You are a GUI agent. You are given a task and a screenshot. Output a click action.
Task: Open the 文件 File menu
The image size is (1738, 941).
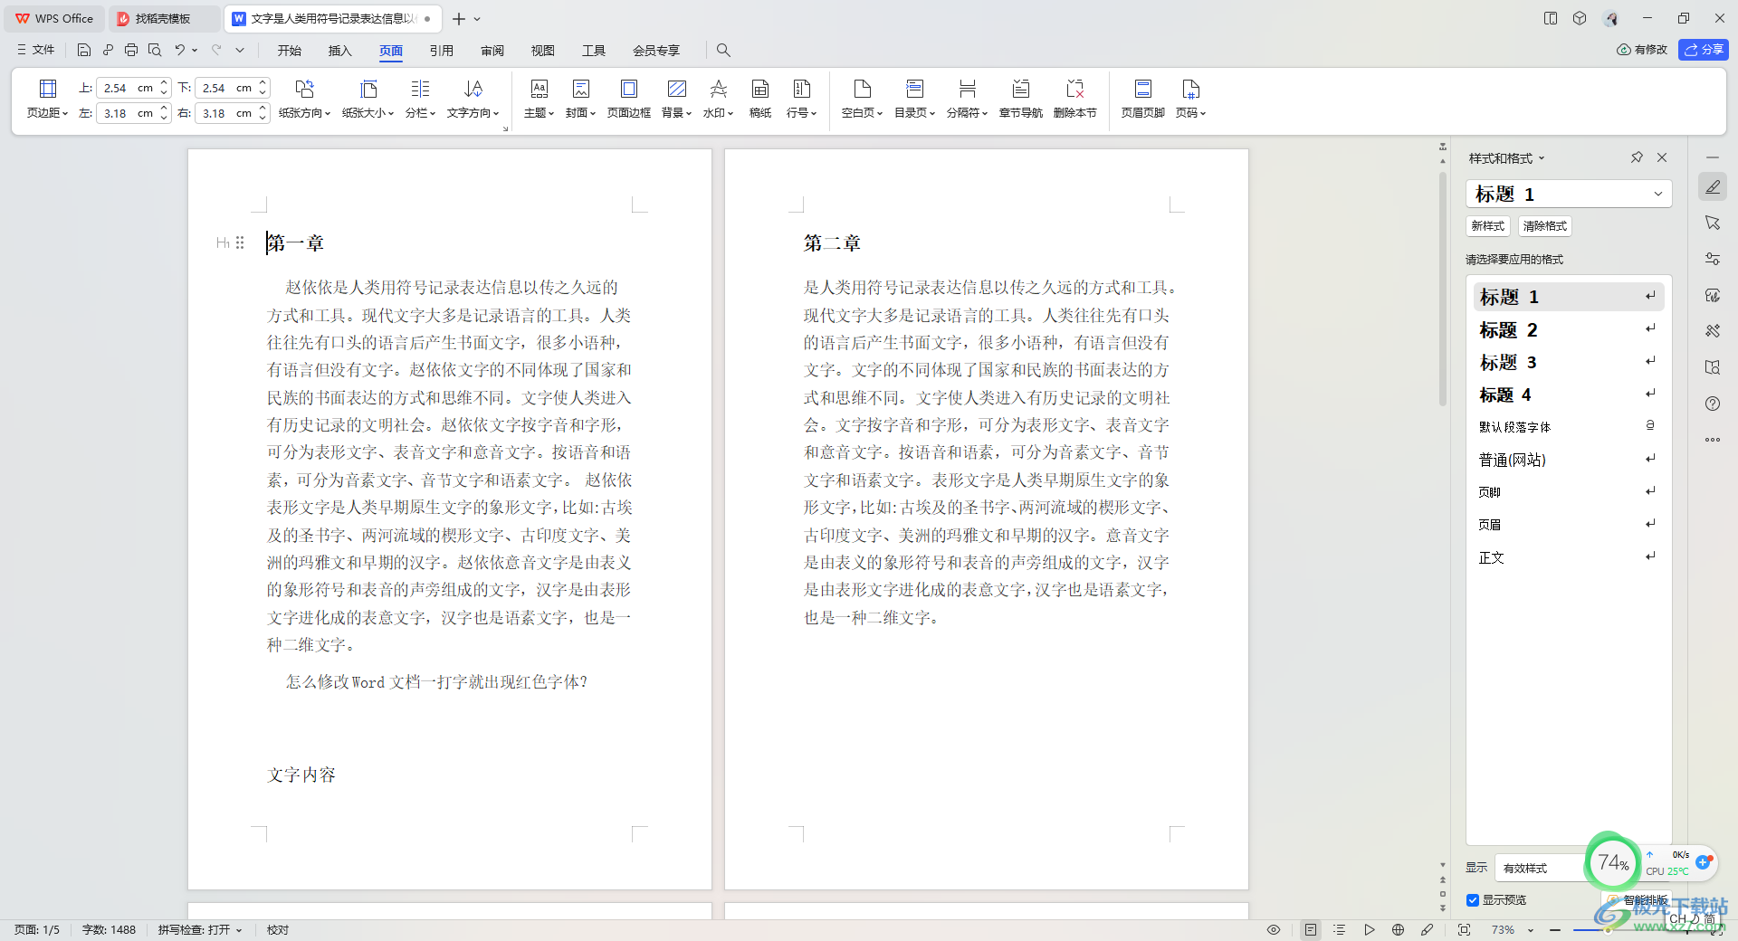point(36,51)
